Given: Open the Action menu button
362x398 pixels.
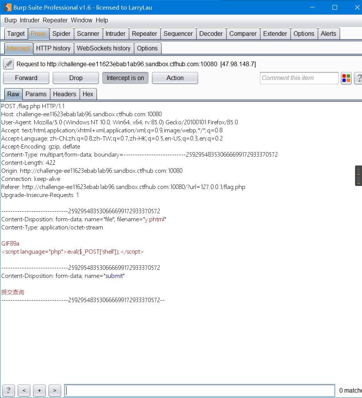Looking at the screenshot, I should point(175,78).
